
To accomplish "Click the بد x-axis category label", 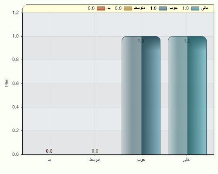I will tap(49, 160).
